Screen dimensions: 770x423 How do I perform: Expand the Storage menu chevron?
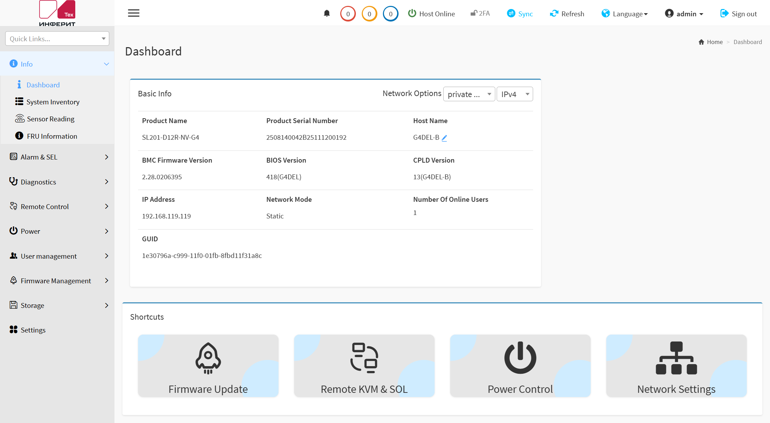[x=106, y=305]
